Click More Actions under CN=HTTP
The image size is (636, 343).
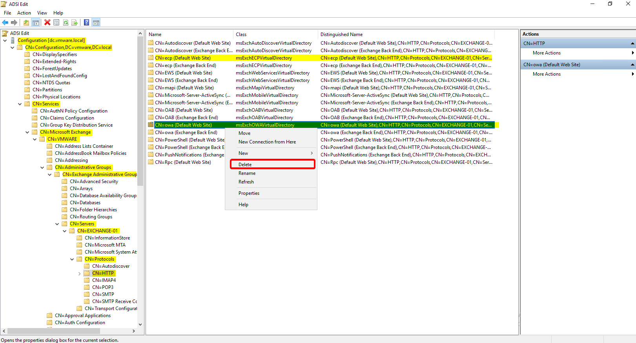(547, 53)
